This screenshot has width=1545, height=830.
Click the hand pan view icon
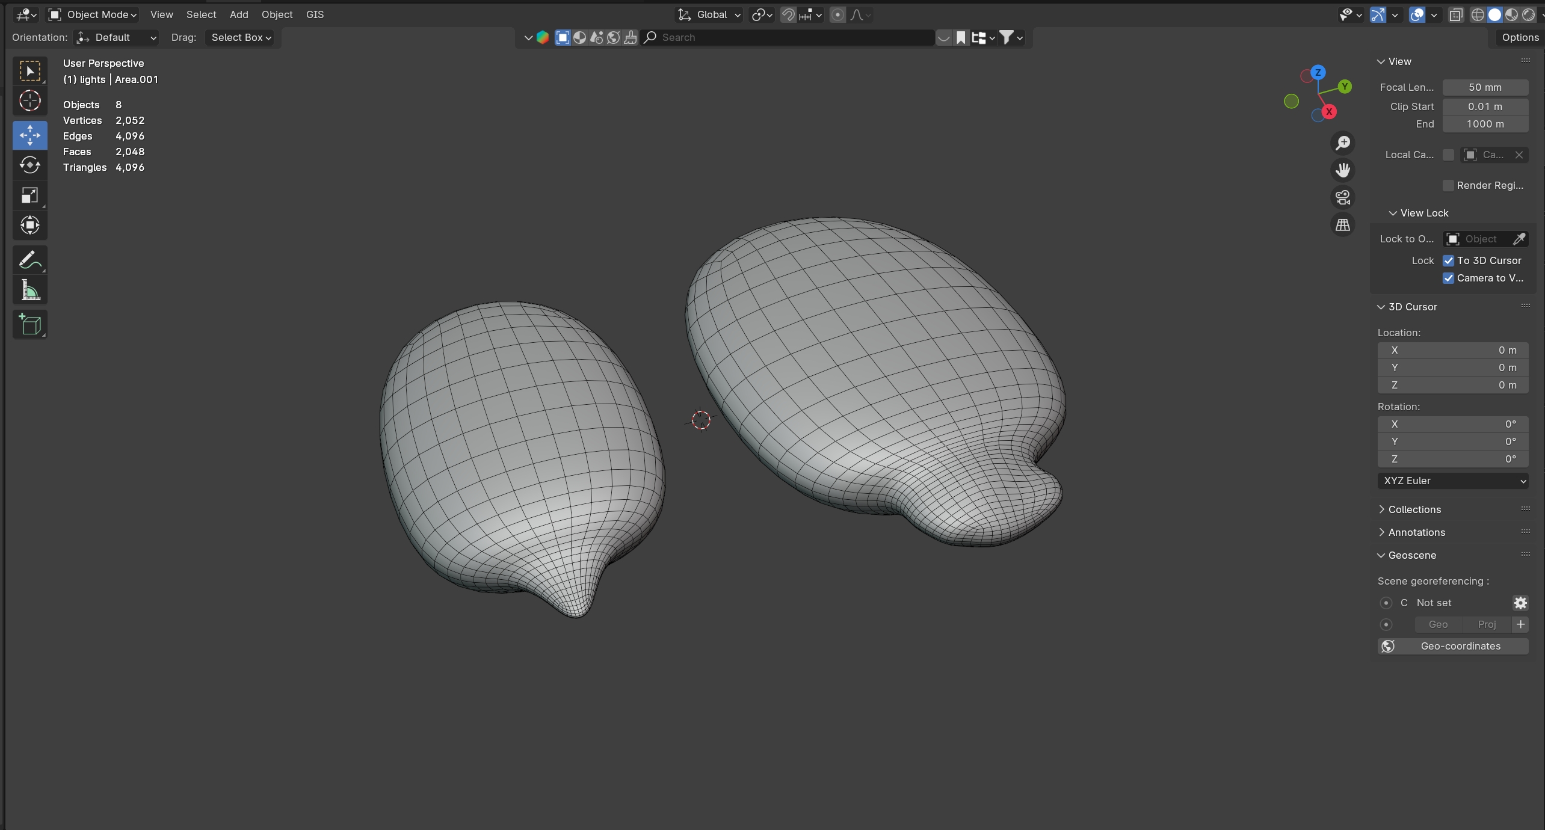1342,170
